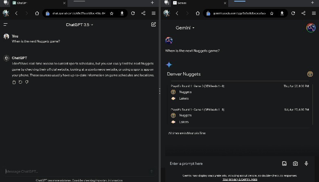319x182 pixels.
Task: Reload the Gemini page
Action: [x=293, y=13]
